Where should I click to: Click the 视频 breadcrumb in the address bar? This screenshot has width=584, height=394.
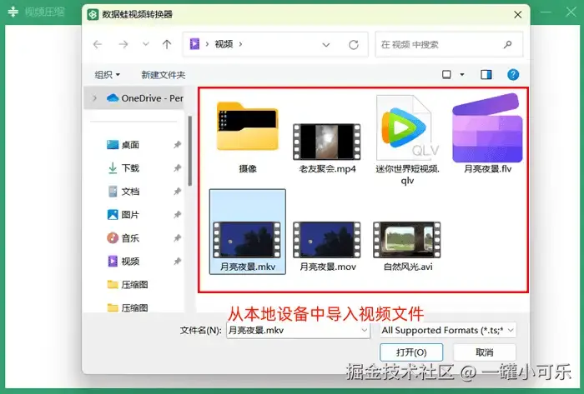[x=224, y=44]
